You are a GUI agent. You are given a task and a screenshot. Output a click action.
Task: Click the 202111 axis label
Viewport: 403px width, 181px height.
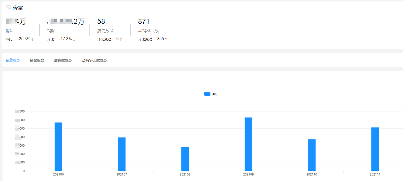click(375, 174)
